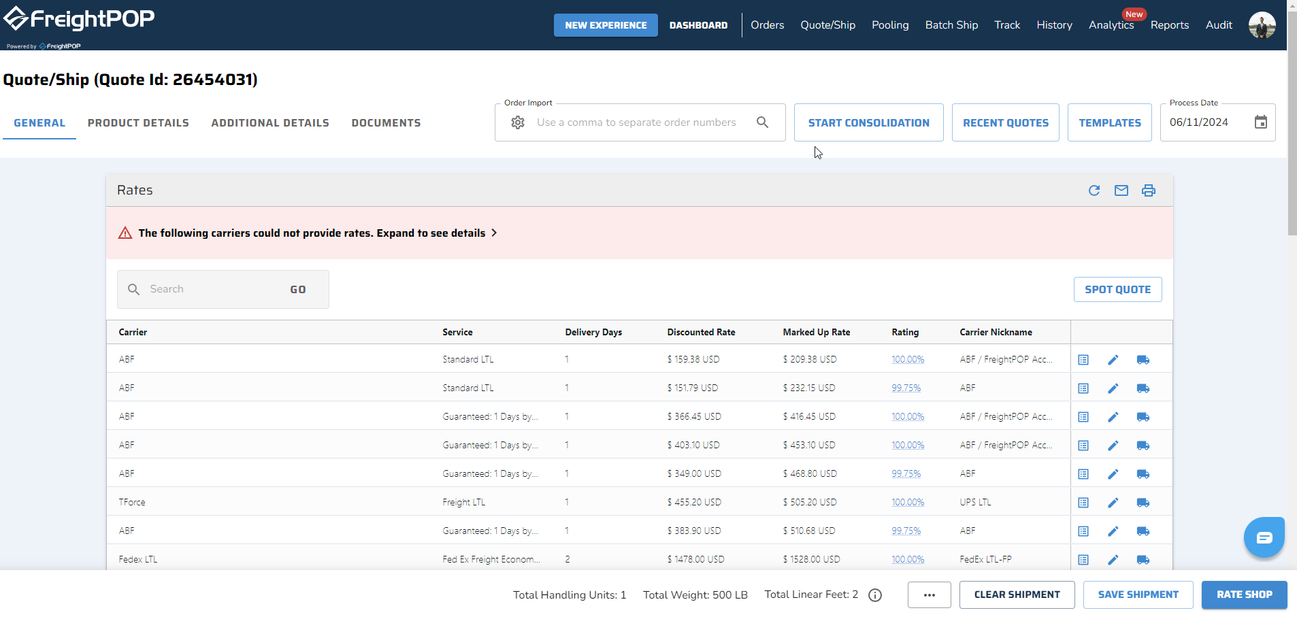Click the Spot Quote button
This screenshot has height=619, width=1297.
point(1118,289)
